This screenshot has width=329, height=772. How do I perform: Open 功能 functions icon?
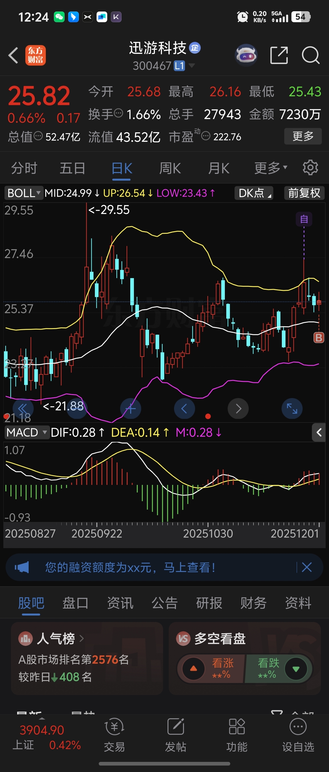tap(237, 735)
